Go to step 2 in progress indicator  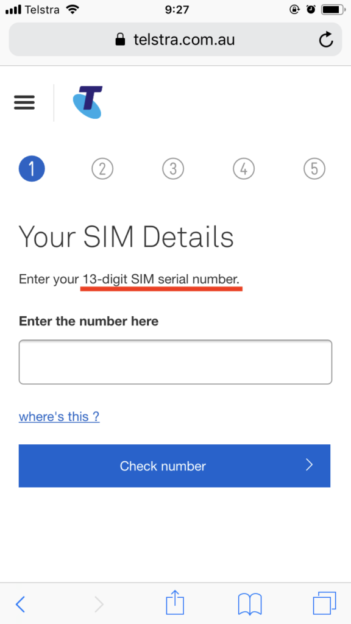102,169
